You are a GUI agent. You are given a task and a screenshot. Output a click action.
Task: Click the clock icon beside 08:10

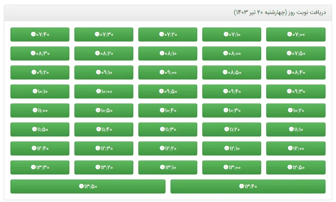coord(161,54)
